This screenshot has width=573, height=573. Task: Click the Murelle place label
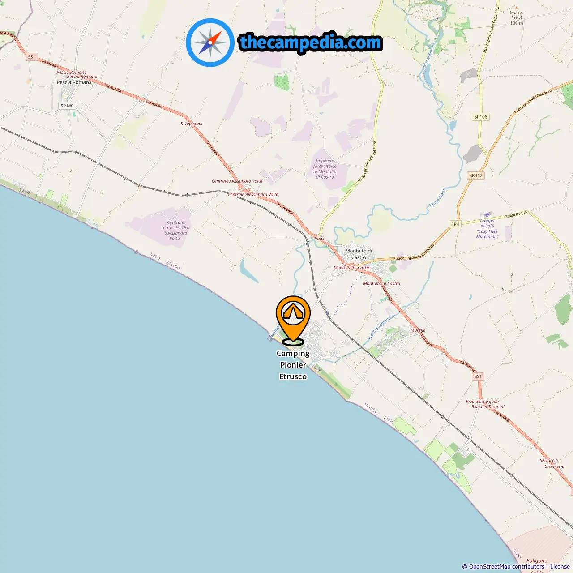tap(418, 330)
